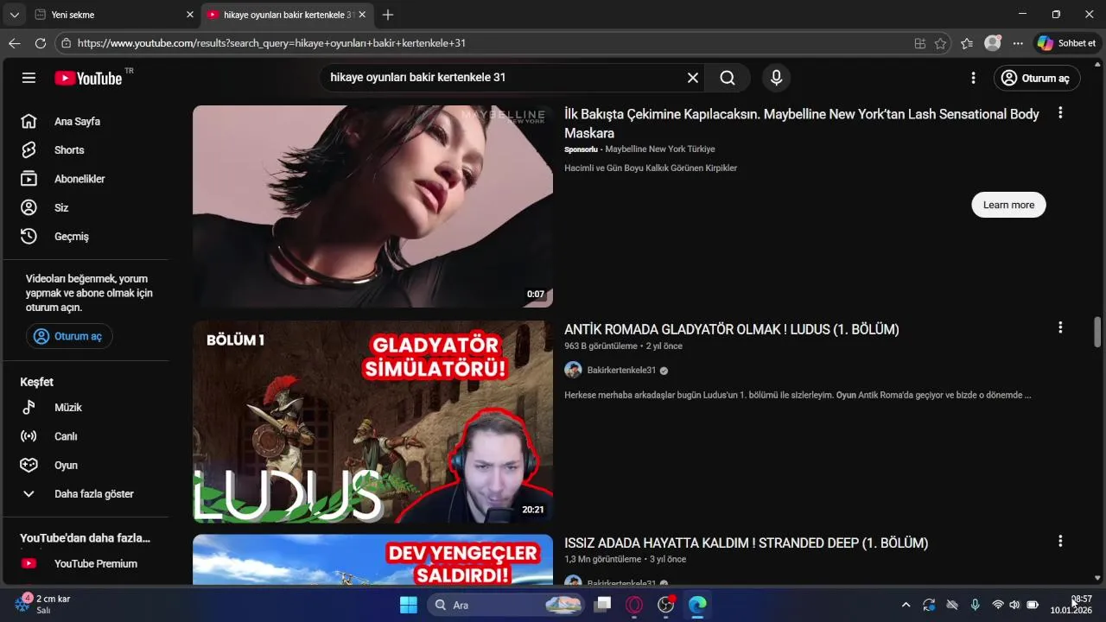Open Edge settings and more menu

[1018, 43]
